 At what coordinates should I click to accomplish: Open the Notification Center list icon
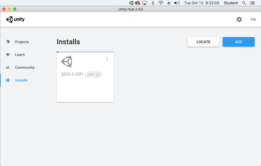(x=252, y=3)
